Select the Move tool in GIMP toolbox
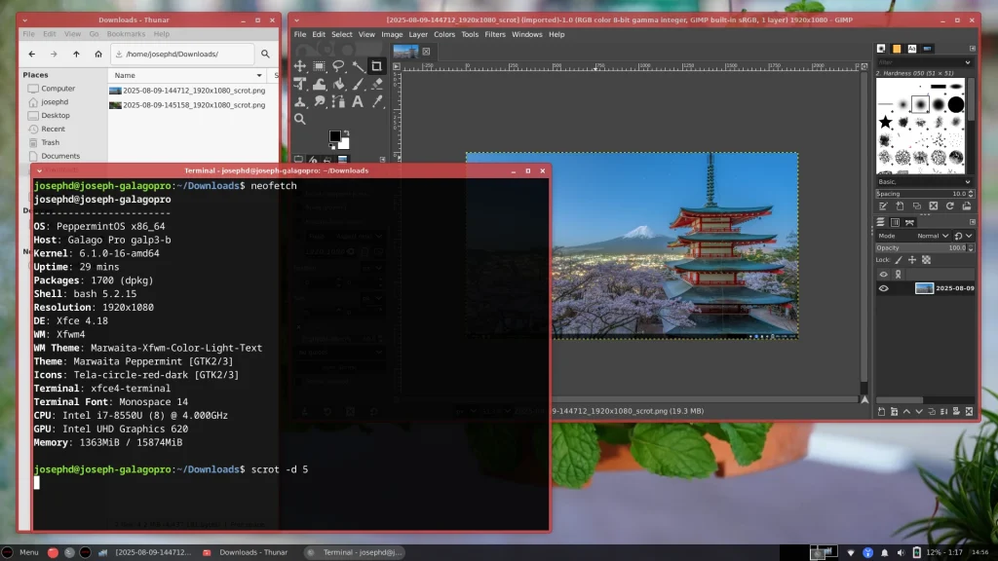The height and width of the screenshot is (561, 998). pyautogui.click(x=300, y=66)
